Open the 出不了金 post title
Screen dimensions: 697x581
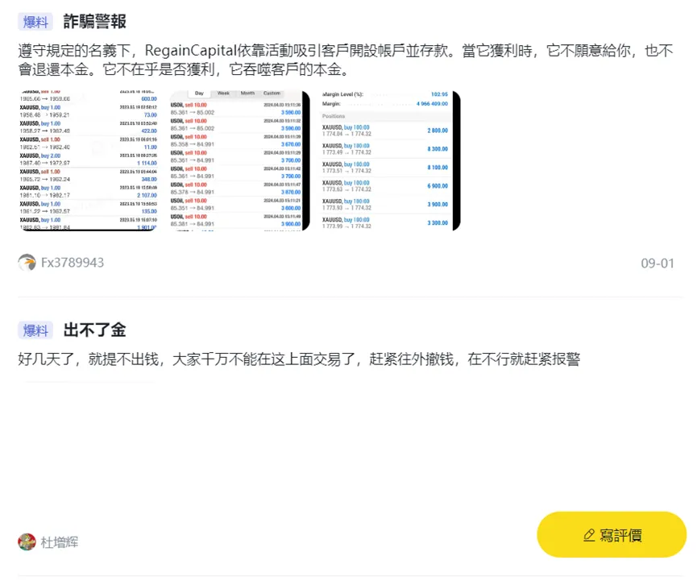click(x=95, y=330)
